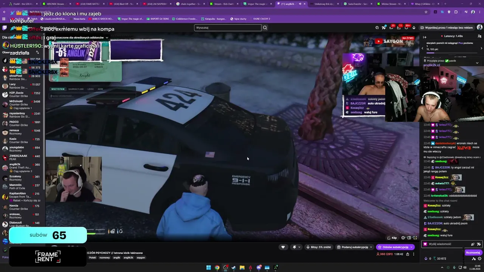
Task: Open Prime loot icon with 35 badge
Action: point(391,28)
